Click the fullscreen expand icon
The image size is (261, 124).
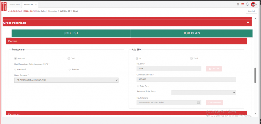coord(238,4)
